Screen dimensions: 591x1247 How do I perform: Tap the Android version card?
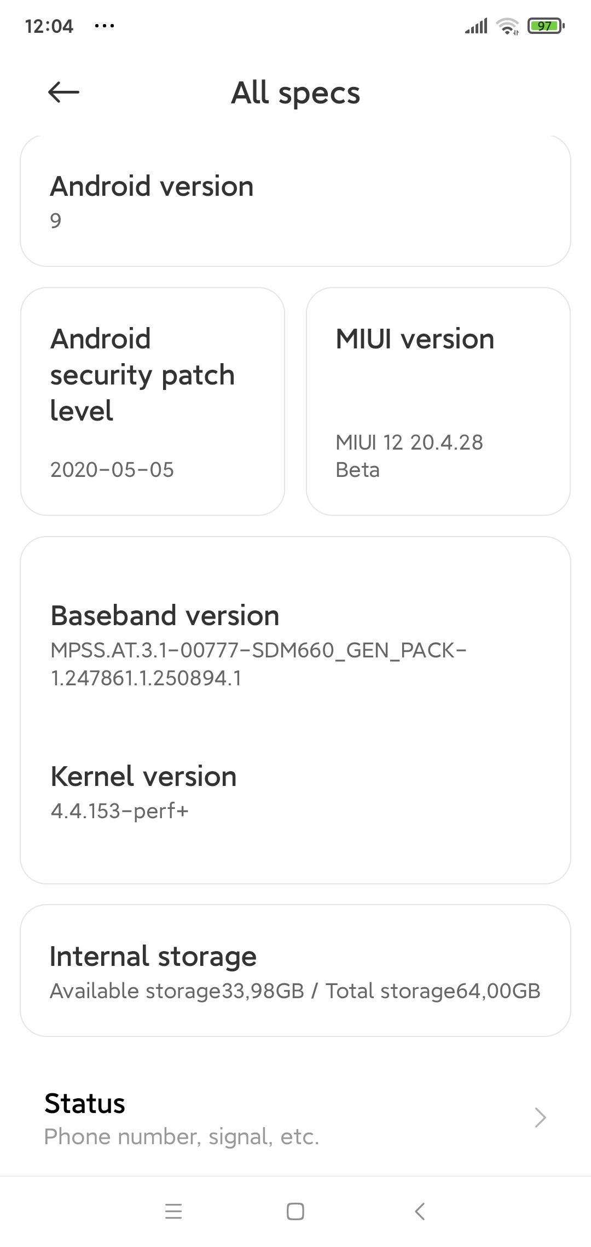pos(296,201)
